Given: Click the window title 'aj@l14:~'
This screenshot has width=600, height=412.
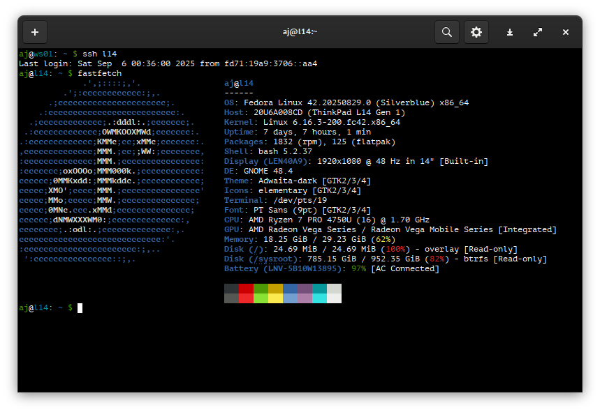Looking at the screenshot, I should [300, 31].
